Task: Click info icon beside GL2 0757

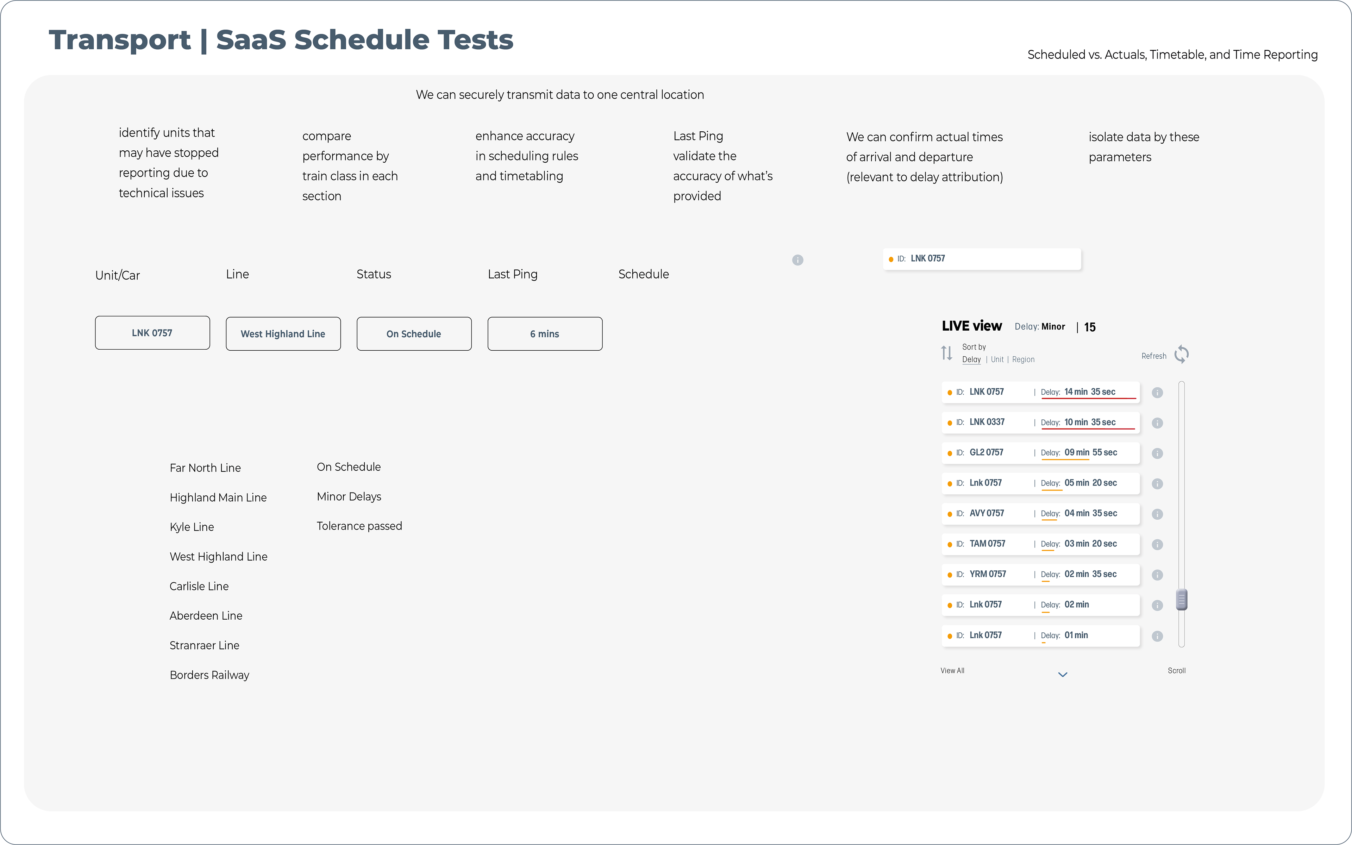Action: pyautogui.click(x=1157, y=453)
